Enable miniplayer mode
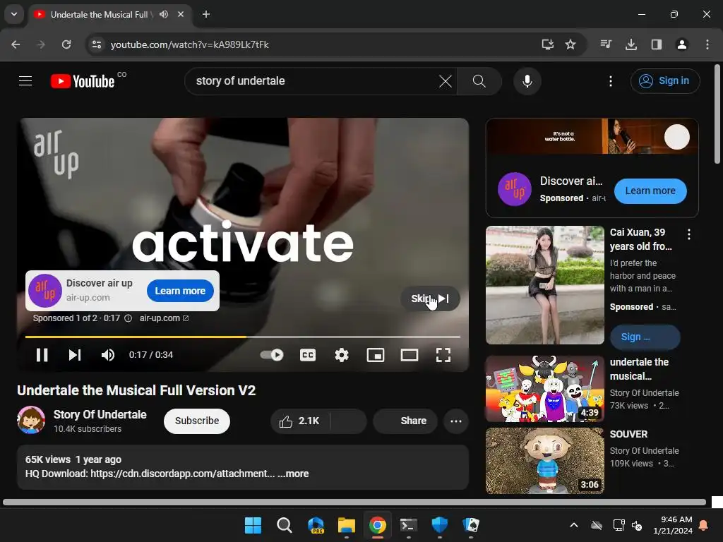 pyautogui.click(x=376, y=355)
